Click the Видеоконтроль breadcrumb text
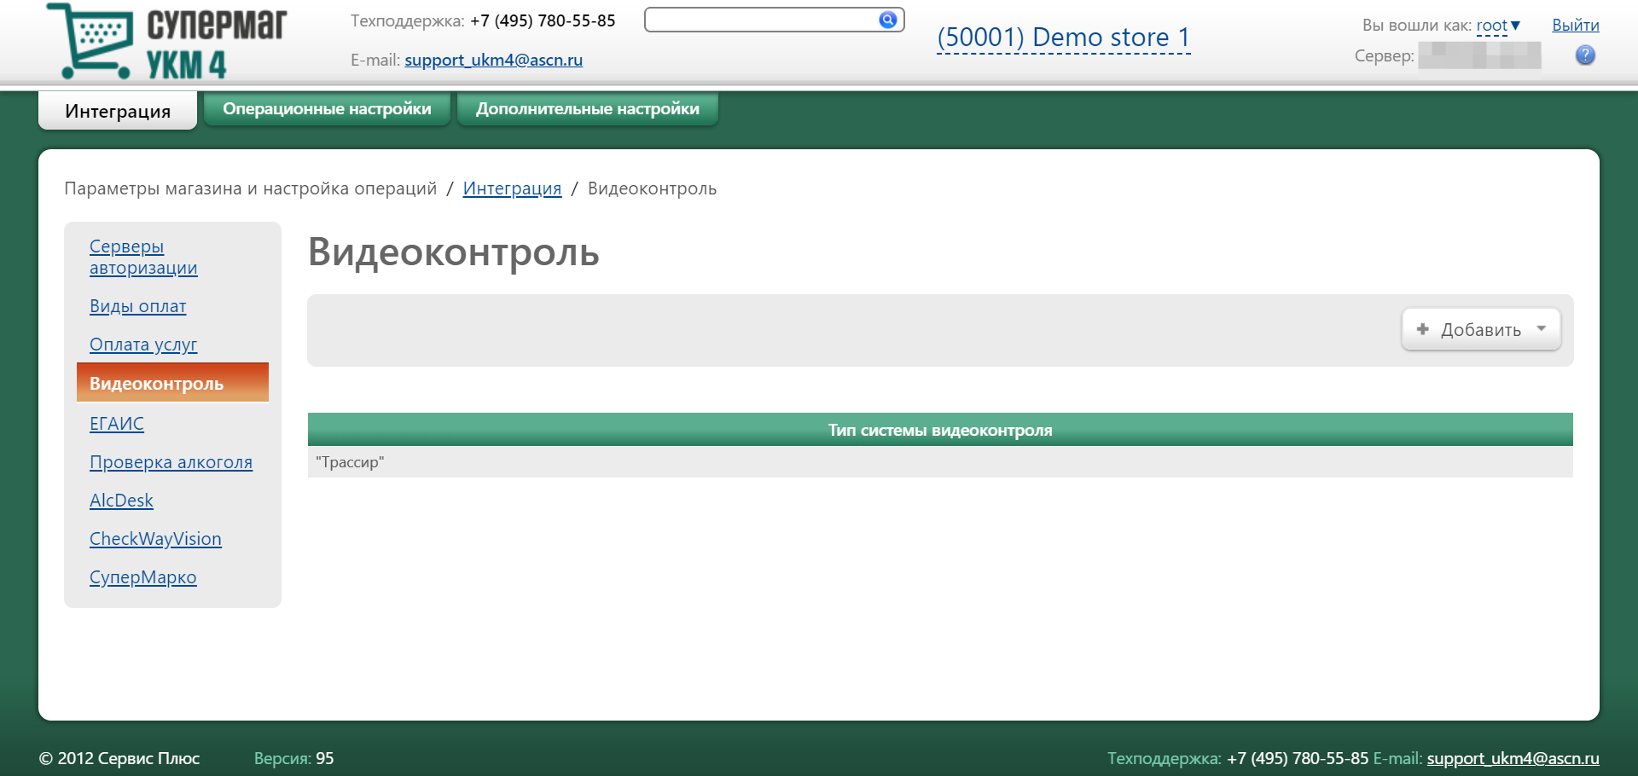 (x=652, y=188)
